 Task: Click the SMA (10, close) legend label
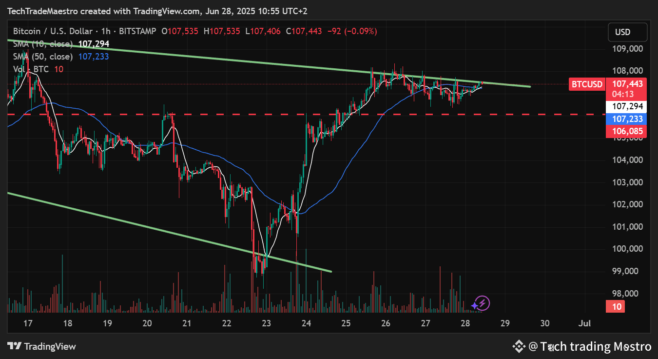click(43, 44)
